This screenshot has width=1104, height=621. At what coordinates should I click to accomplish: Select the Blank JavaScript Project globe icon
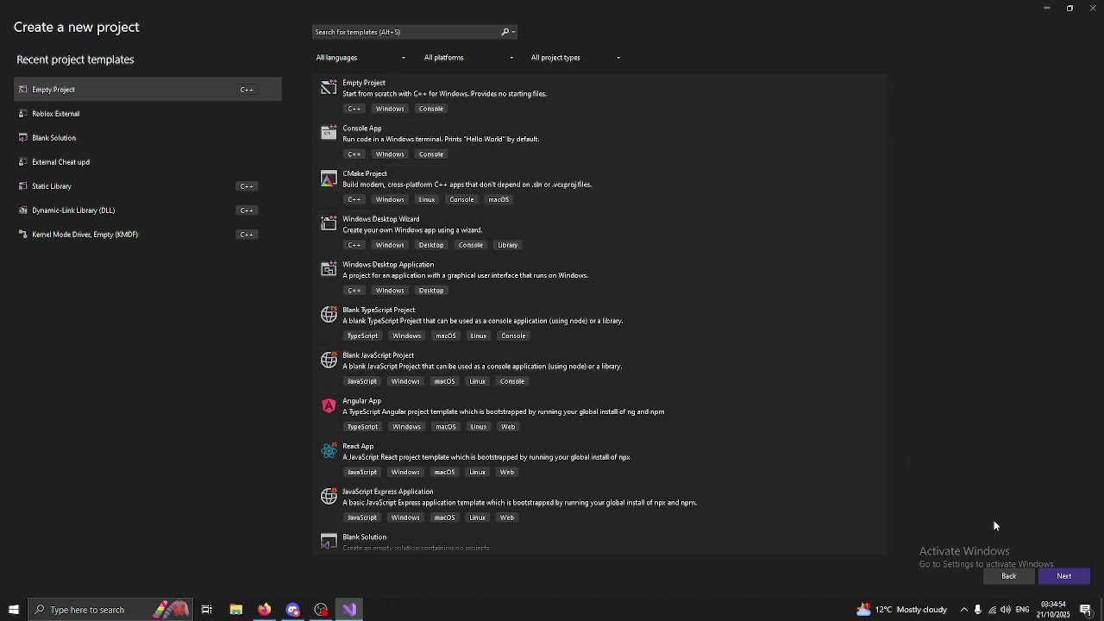coord(329,361)
